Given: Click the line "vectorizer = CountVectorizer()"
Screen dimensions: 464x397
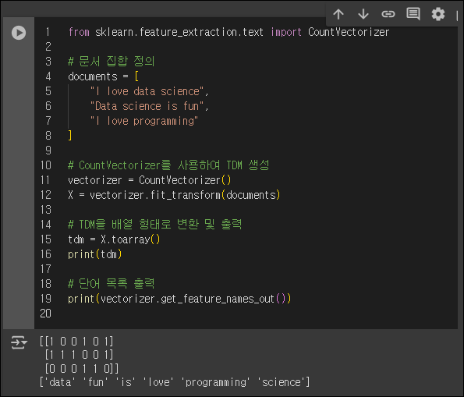Looking at the screenshot, I should click(x=150, y=180).
